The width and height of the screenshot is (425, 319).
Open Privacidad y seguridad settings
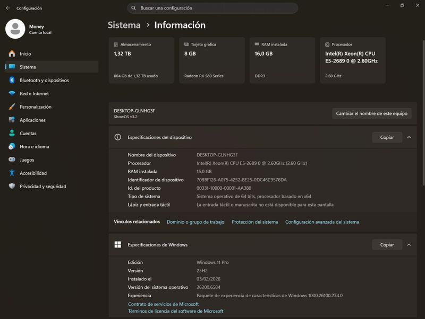(52, 186)
